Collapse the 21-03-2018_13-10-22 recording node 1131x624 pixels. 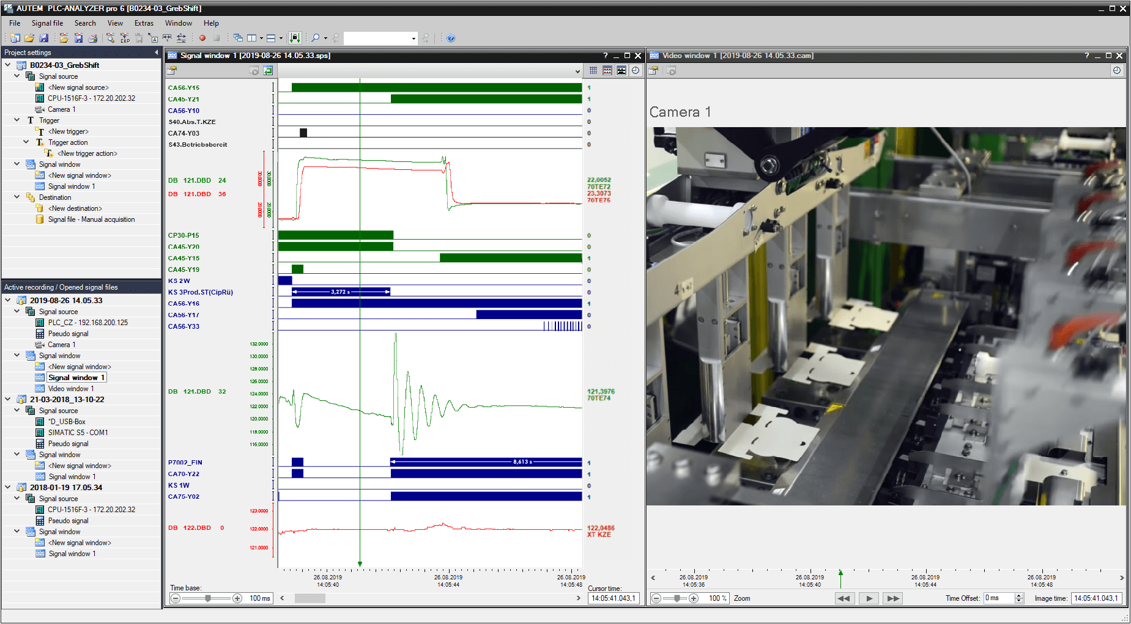click(8, 400)
